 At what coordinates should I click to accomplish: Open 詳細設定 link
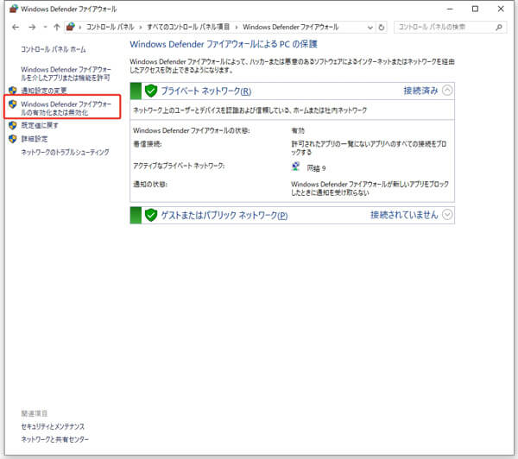tap(35, 139)
